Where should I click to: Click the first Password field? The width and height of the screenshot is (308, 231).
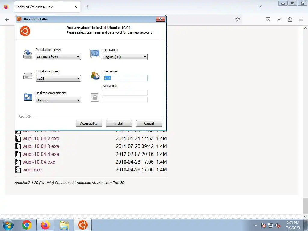click(125, 93)
